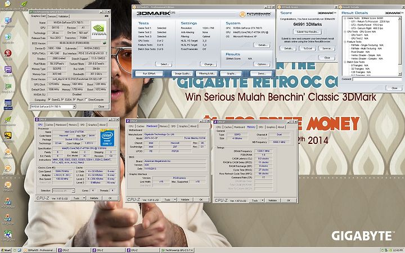Click Image Quality button in 3DMark05
This screenshot has height=253, width=405.
pyautogui.click(x=183, y=74)
